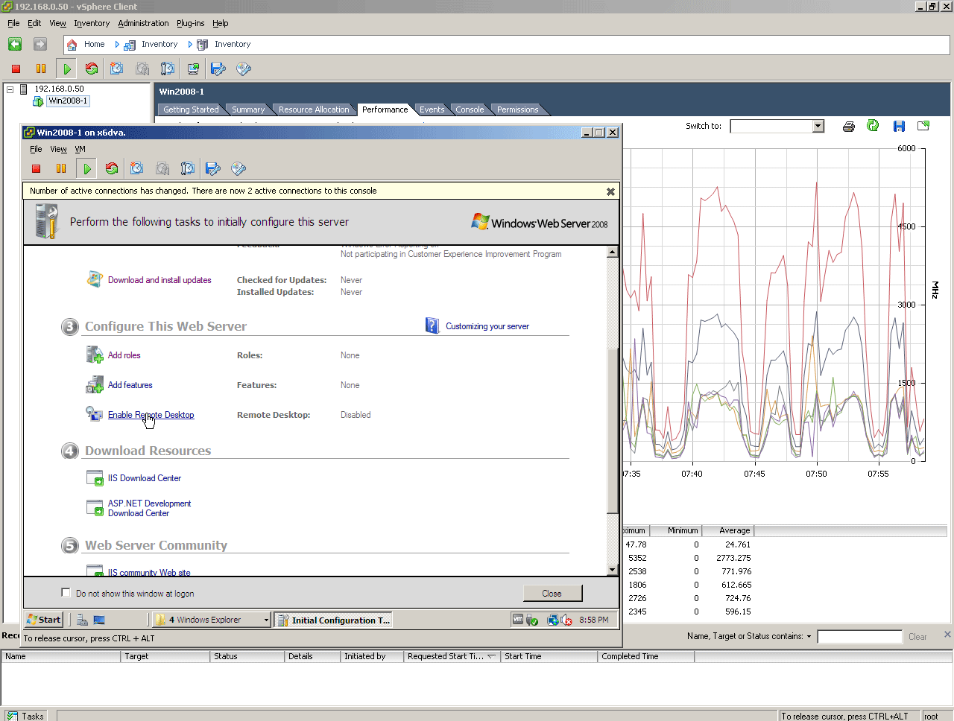Click the 'Name, Target or Status contains' search field
954x721 pixels.
859,637
